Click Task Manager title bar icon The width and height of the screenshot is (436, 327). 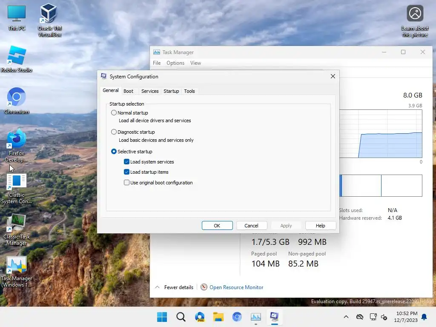tap(157, 52)
